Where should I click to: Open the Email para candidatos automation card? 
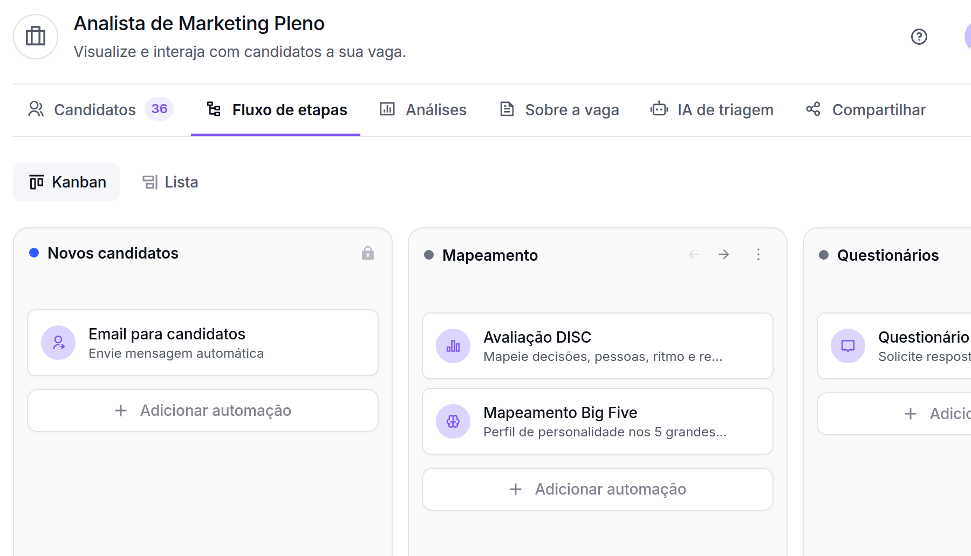(x=203, y=343)
